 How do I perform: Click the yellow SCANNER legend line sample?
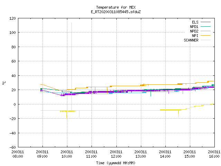(x=206, y=40)
